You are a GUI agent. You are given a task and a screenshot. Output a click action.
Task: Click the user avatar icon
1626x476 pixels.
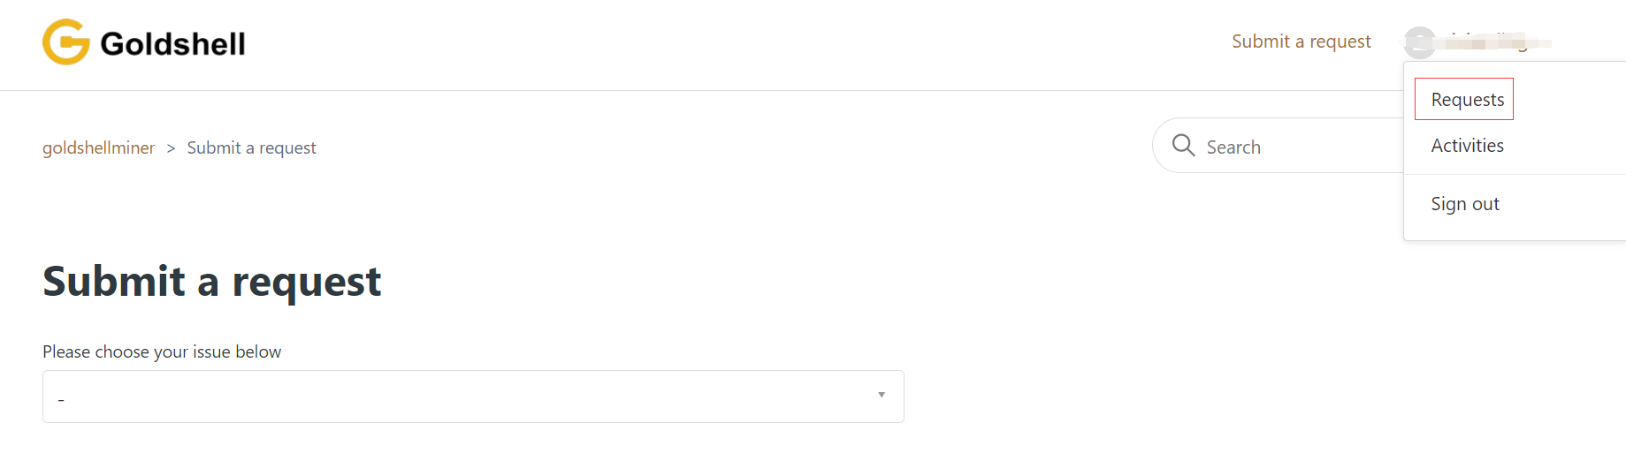1420,42
